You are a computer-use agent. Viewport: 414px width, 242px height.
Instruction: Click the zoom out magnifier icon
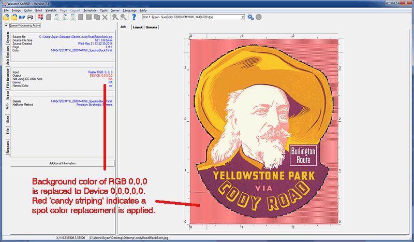click(x=123, y=17)
